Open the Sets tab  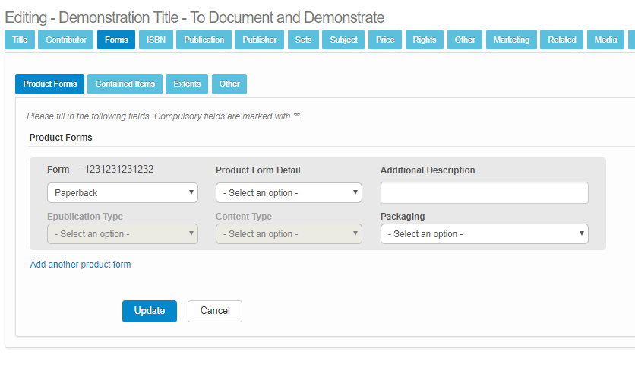click(x=303, y=40)
